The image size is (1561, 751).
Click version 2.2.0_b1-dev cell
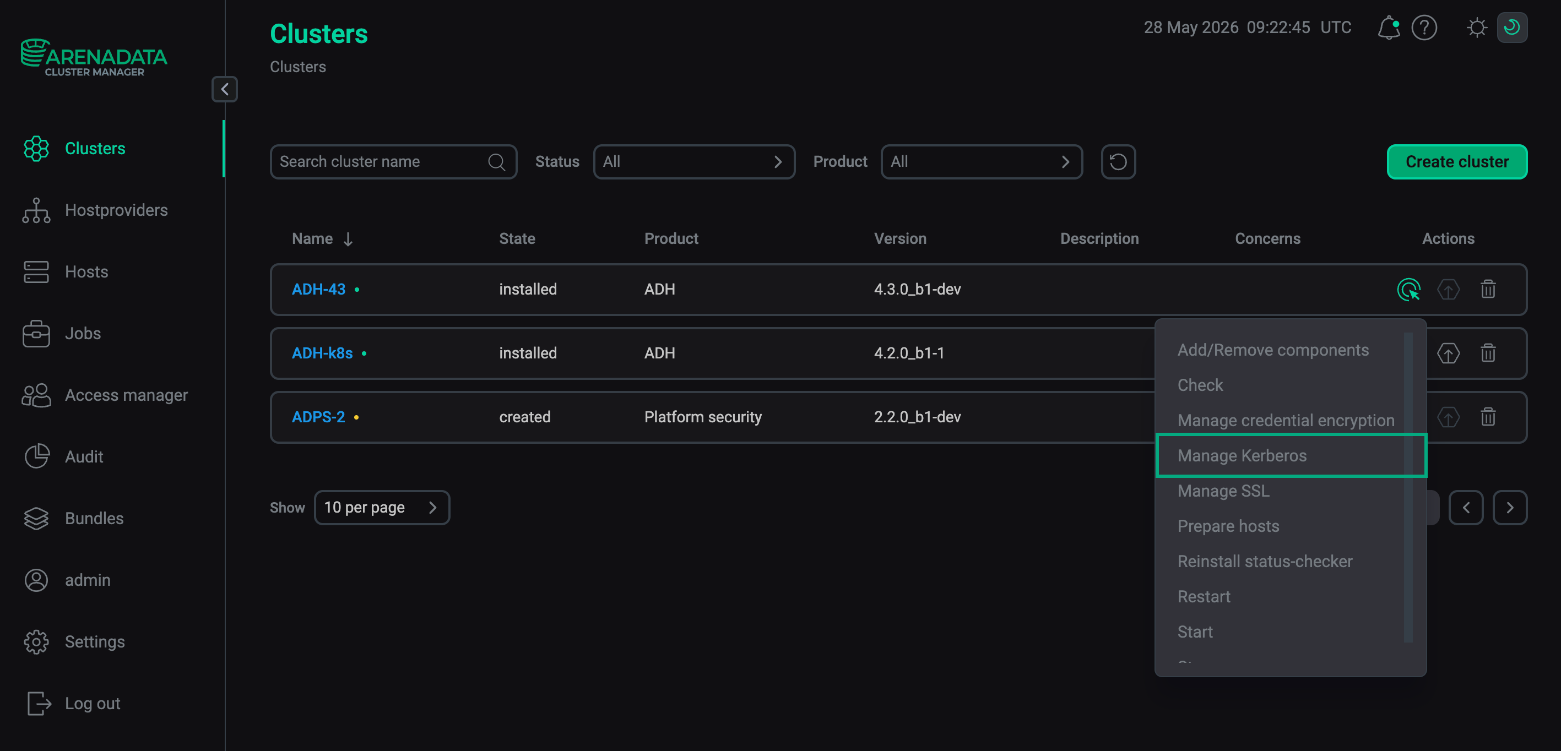pyautogui.click(x=918, y=417)
